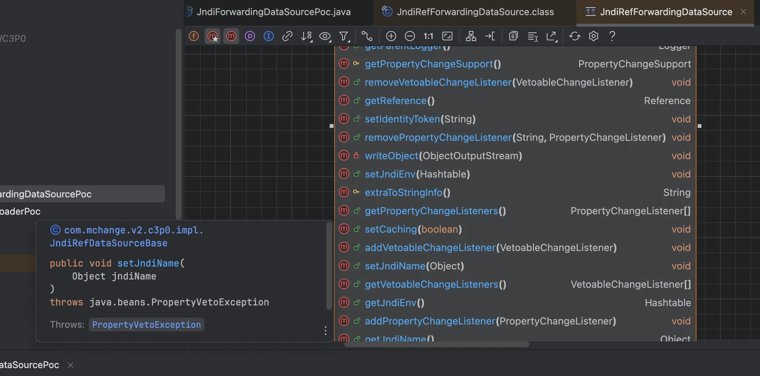
Task: Open the JndiRefForwardingDataSource.class tab
Action: click(475, 12)
